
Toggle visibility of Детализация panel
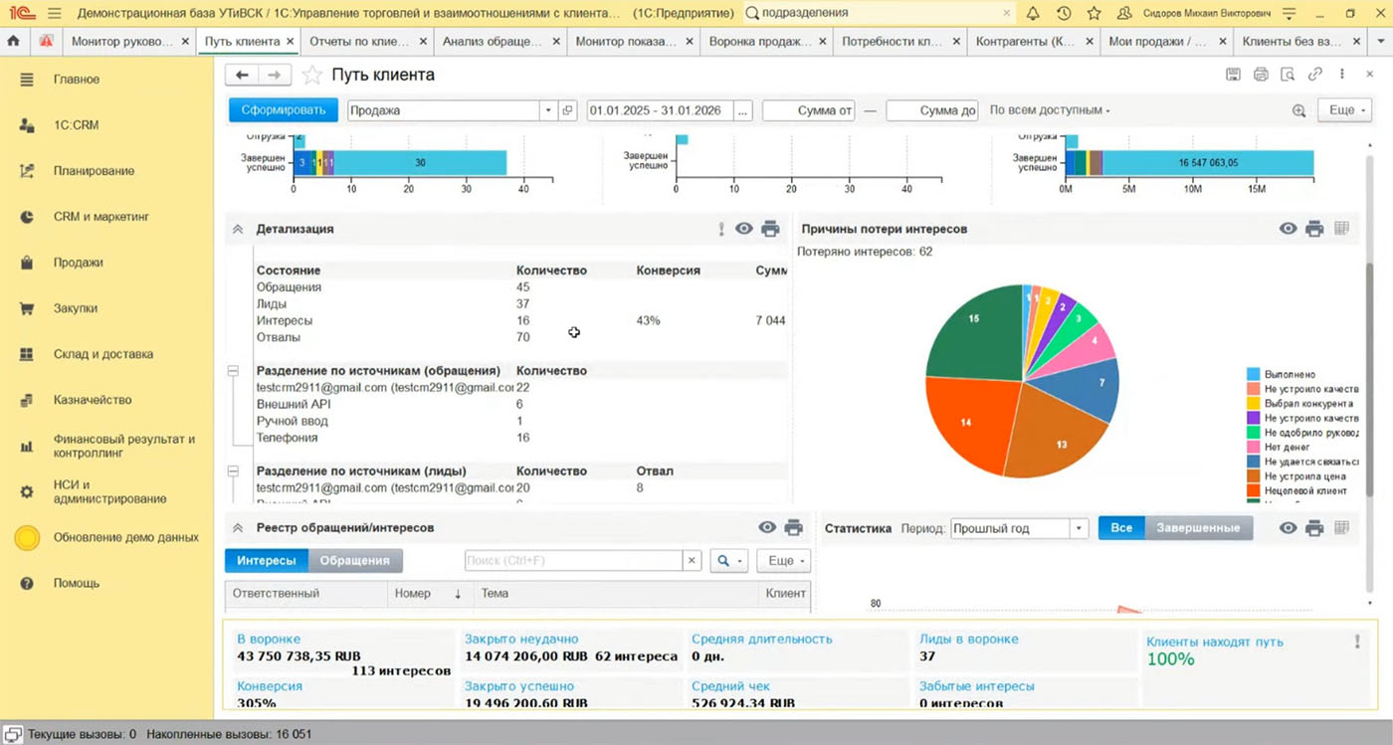(x=743, y=229)
